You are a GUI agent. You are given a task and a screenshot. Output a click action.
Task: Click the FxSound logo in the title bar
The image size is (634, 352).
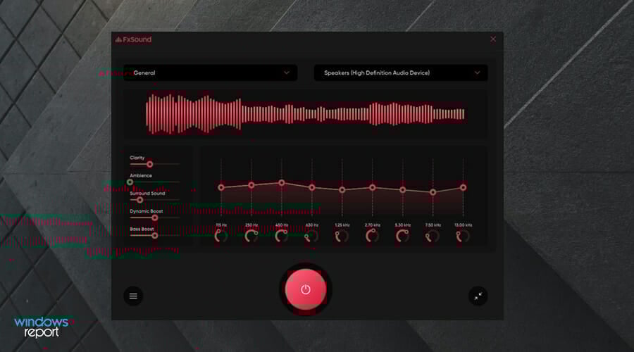133,39
